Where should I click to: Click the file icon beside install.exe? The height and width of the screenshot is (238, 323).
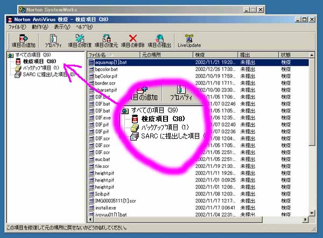92,208
